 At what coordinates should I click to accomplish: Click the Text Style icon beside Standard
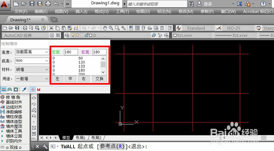point(179,28)
